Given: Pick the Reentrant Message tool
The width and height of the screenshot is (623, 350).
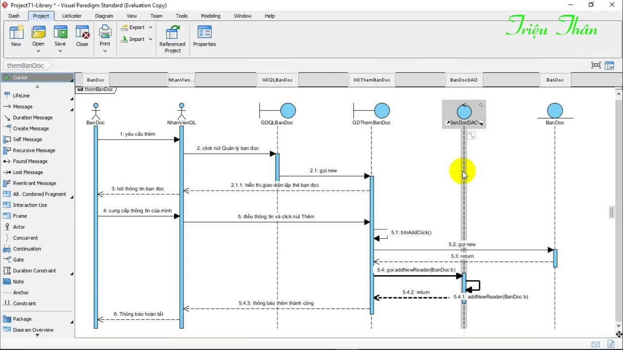Looking at the screenshot, I should click(35, 183).
